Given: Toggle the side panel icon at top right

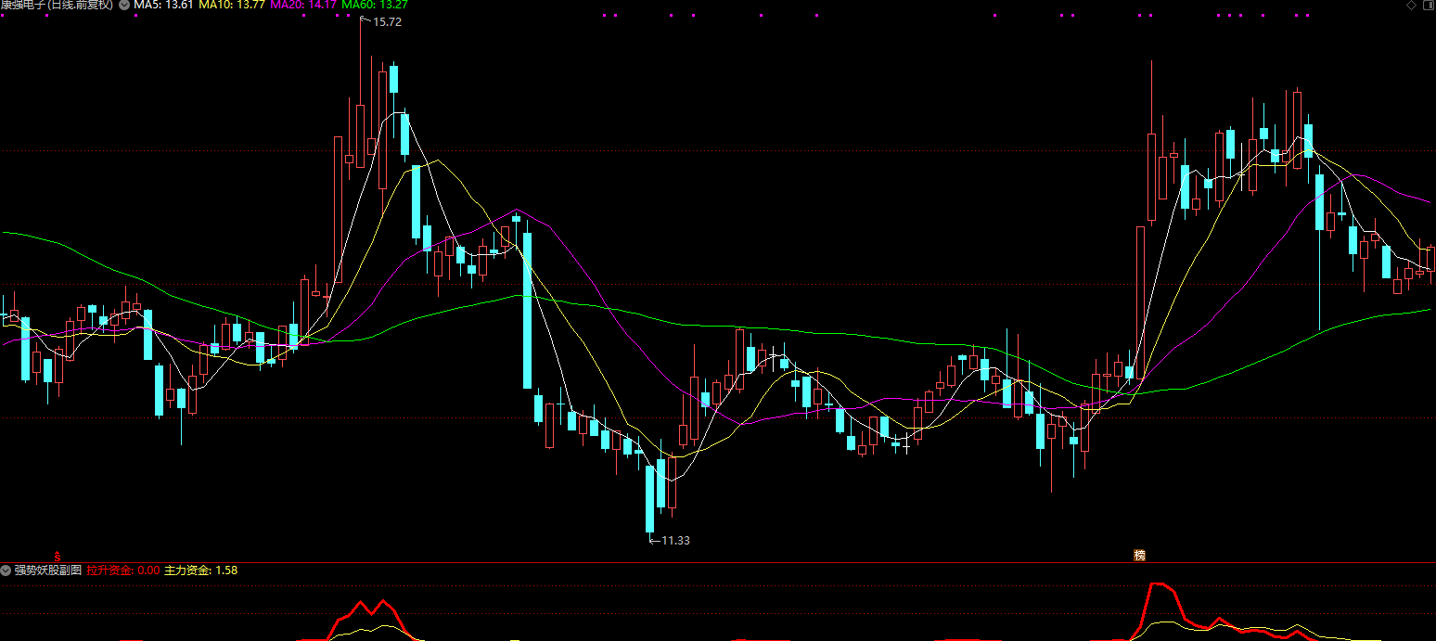Looking at the screenshot, I should [1428, 6].
